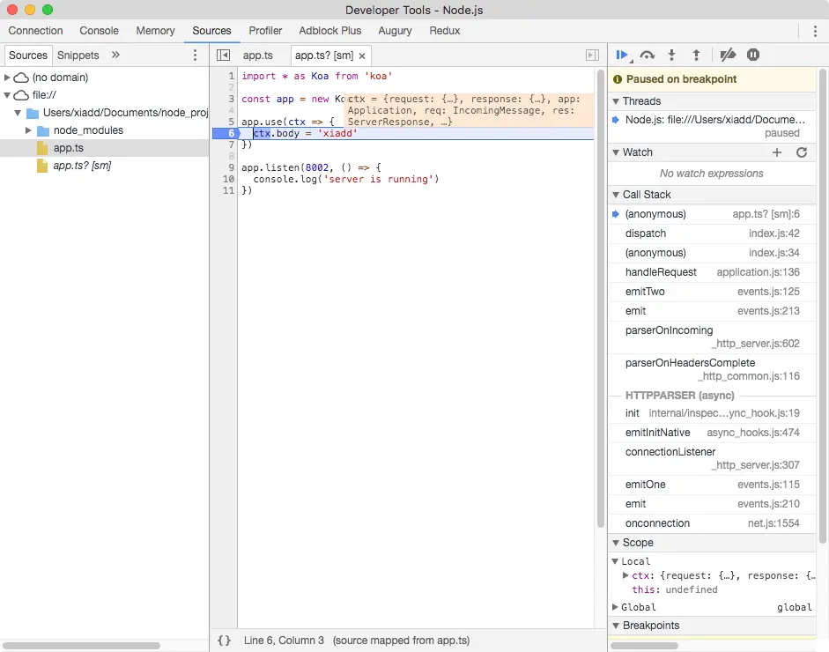Click Step out of current function
This screenshot has height=652, width=829.
pyautogui.click(x=696, y=55)
